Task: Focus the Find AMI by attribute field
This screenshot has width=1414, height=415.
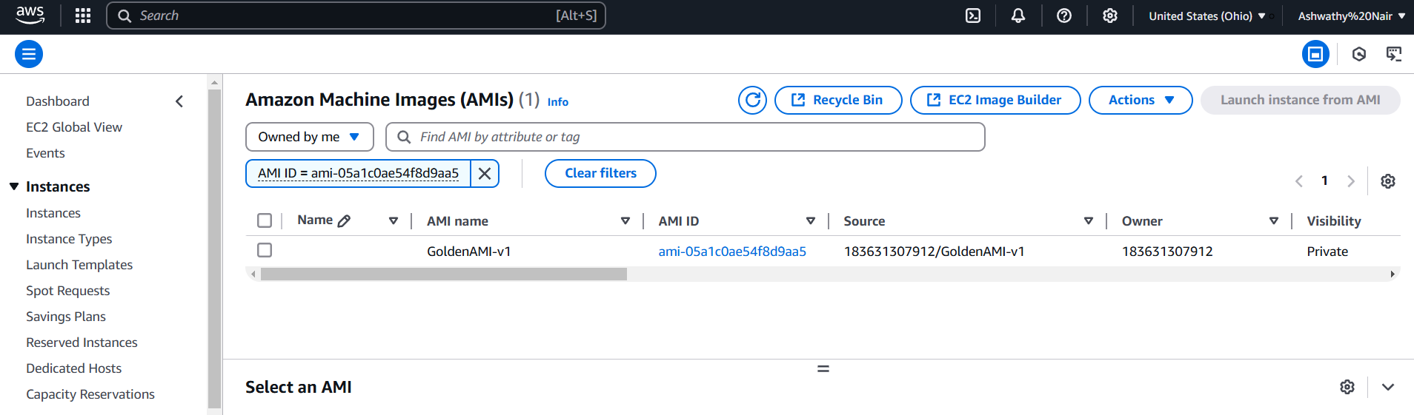Action: pos(686,137)
